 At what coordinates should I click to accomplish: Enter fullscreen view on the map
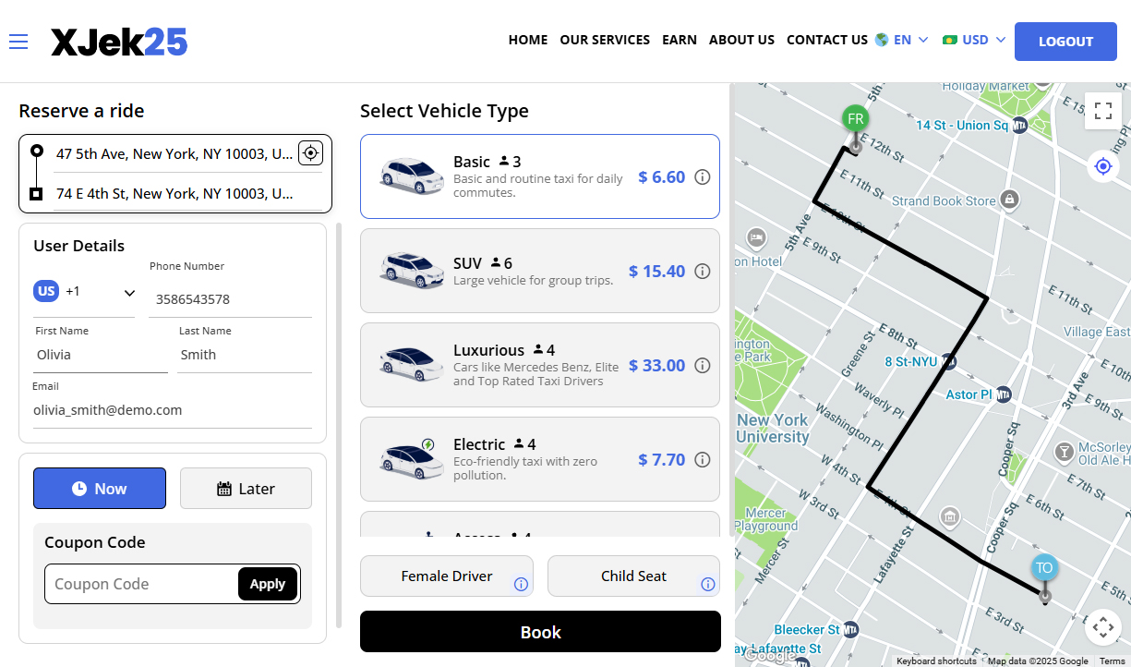coord(1102,110)
